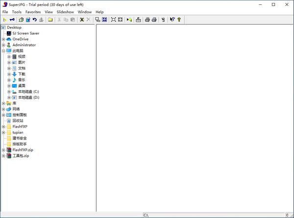Click the SJ Screen Saver monitor icon

pyautogui.click(x=9, y=33)
